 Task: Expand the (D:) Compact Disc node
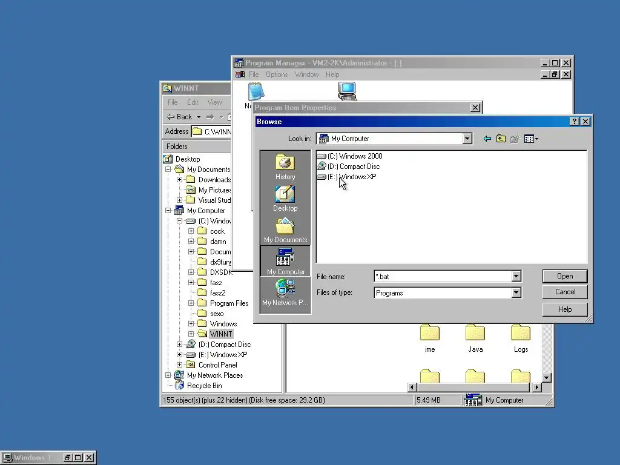tap(179, 344)
